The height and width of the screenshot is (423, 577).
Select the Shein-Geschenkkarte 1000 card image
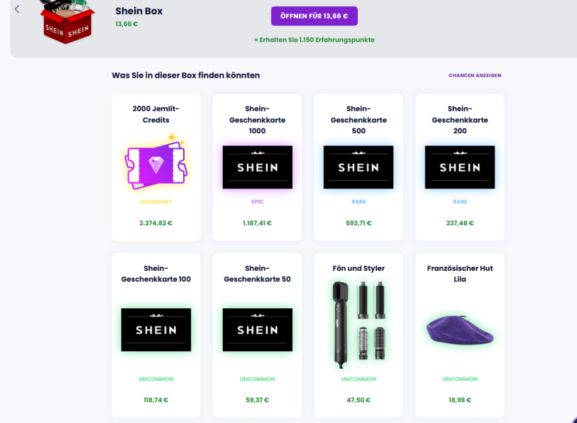point(257,167)
